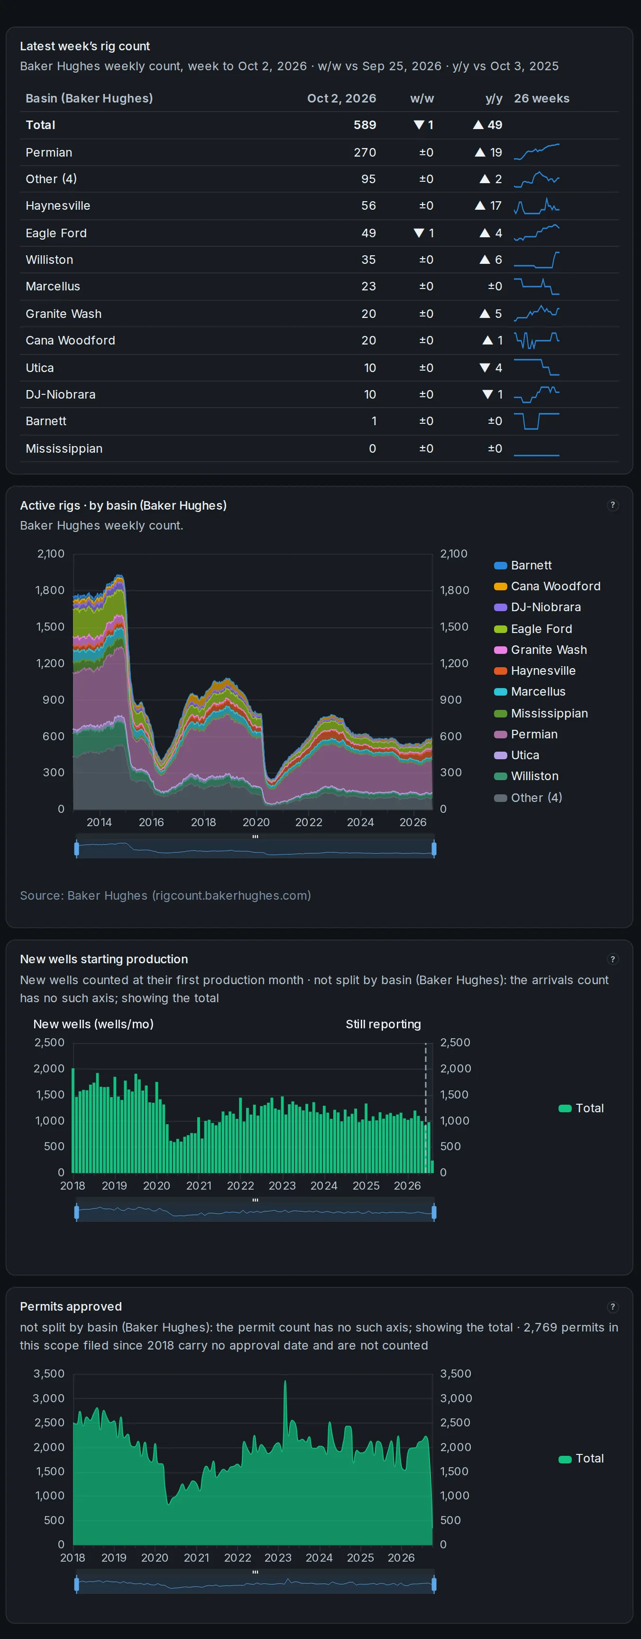This screenshot has width=641, height=1639.
Task: Toggle Permian series in legend
Action: click(x=526, y=734)
